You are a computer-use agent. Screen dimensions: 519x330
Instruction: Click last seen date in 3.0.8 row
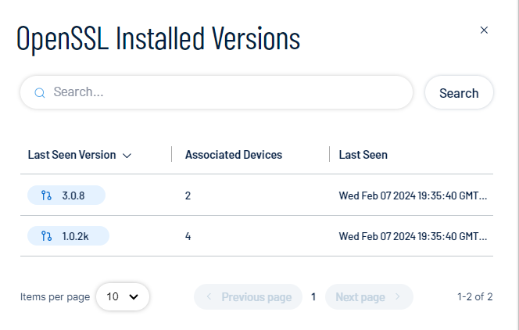point(413,195)
